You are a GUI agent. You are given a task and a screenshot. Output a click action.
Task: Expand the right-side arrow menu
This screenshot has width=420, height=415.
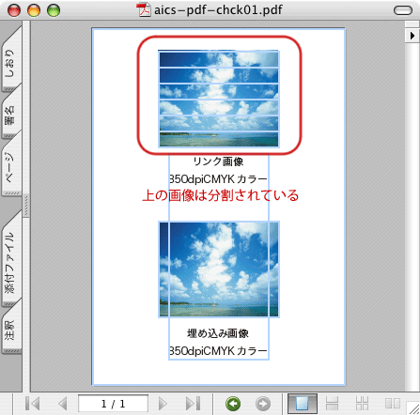coord(412,36)
